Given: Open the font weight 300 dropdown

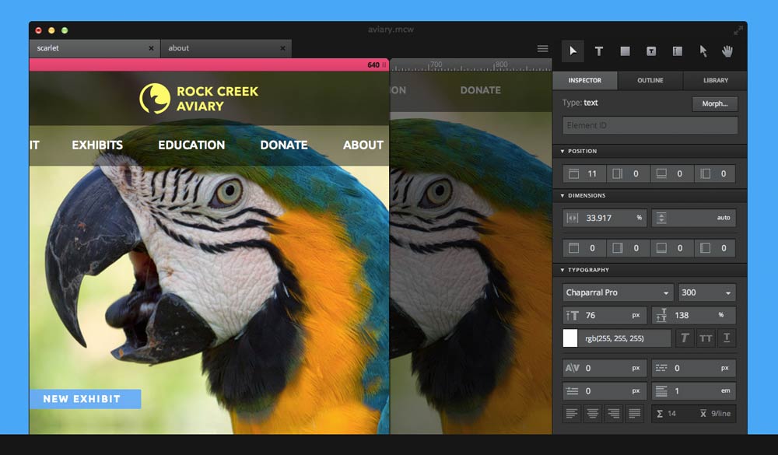Looking at the screenshot, I should [706, 293].
